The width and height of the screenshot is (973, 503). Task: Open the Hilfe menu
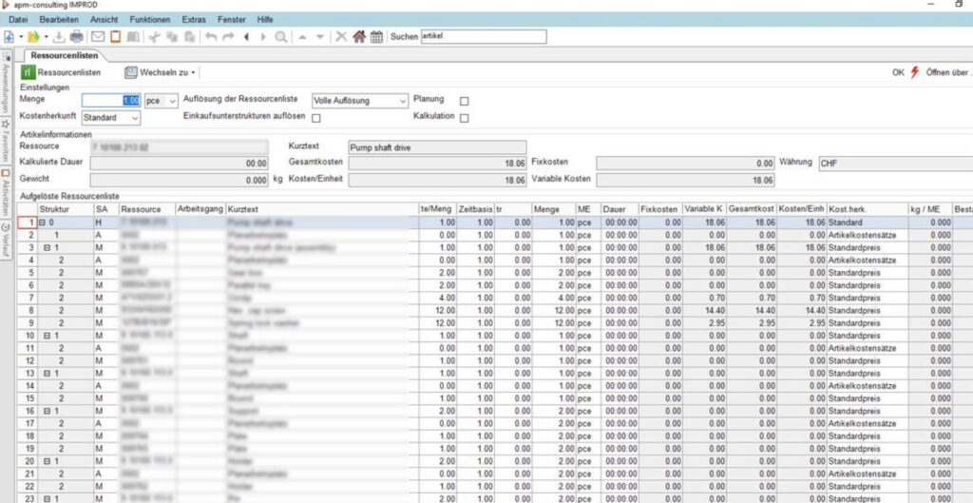(265, 20)
